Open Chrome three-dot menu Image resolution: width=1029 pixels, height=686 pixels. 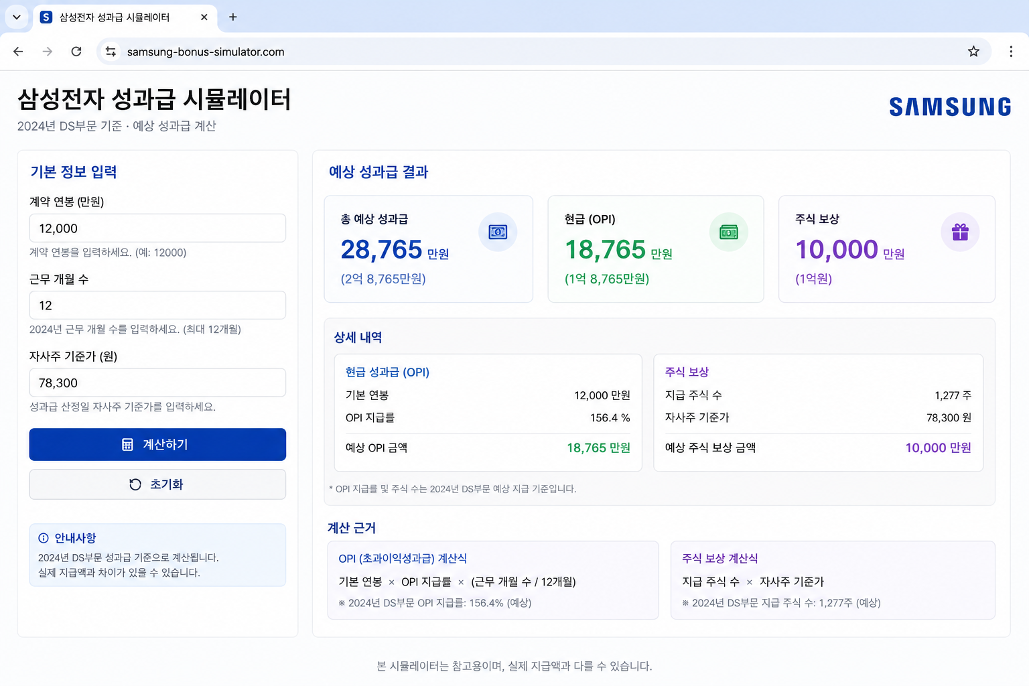1011,52
